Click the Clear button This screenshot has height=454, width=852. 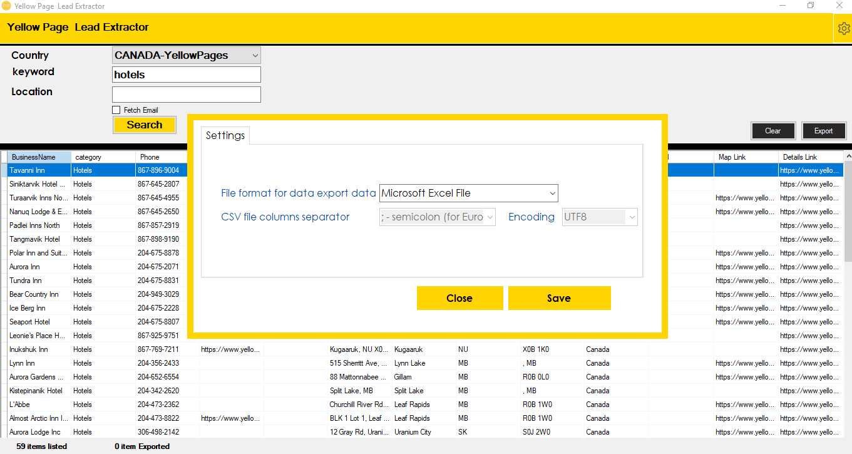click(773, 131)
